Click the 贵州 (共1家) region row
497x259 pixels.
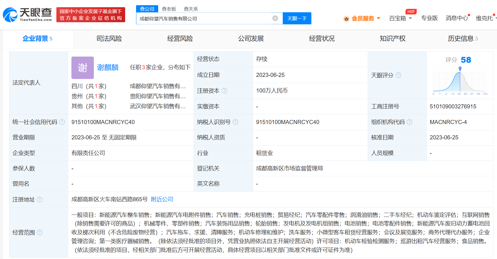pyautogui.click(x=89, y=96)
